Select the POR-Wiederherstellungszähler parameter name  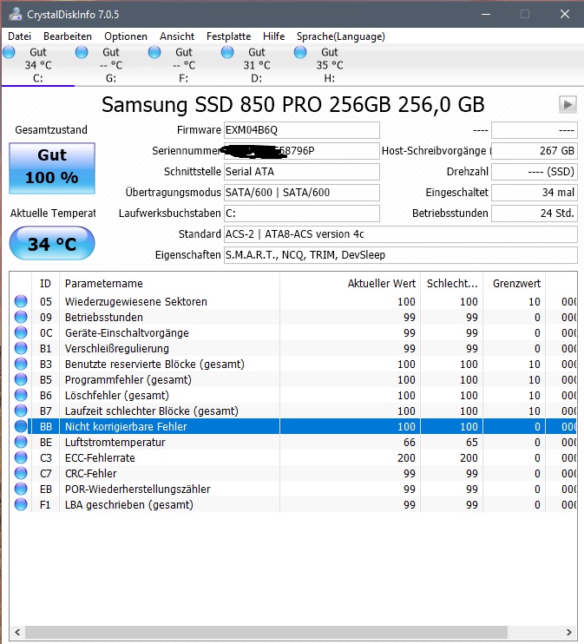click(x=138, y=490)
